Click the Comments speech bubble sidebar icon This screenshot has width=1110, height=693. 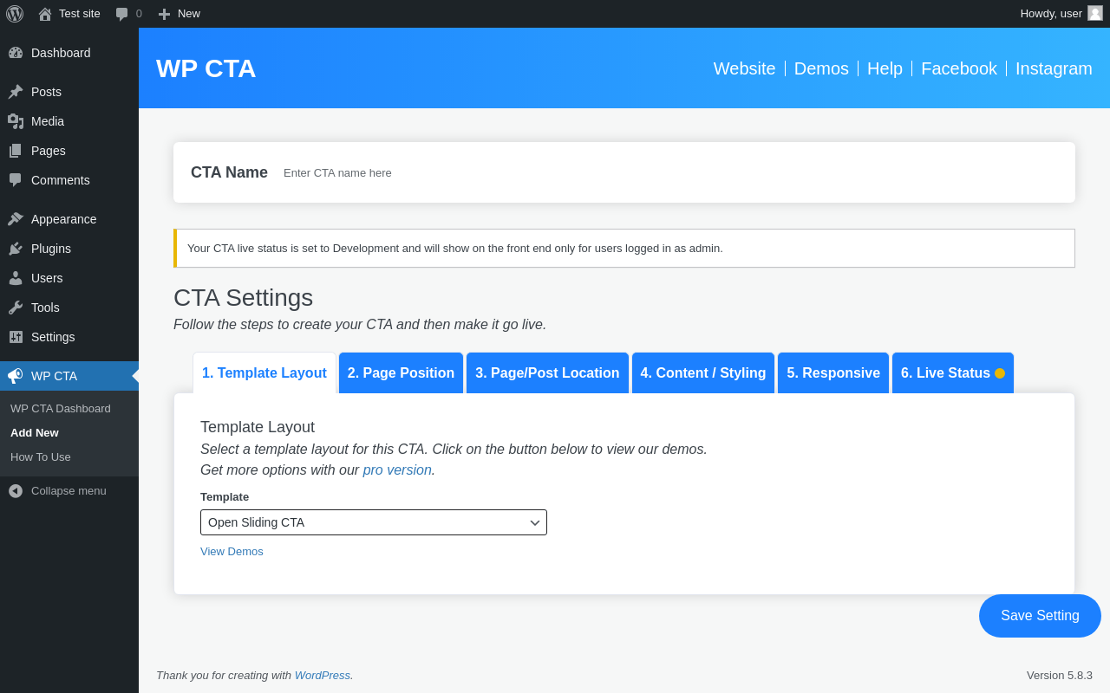pyautogui.click(x=16, y=180)
